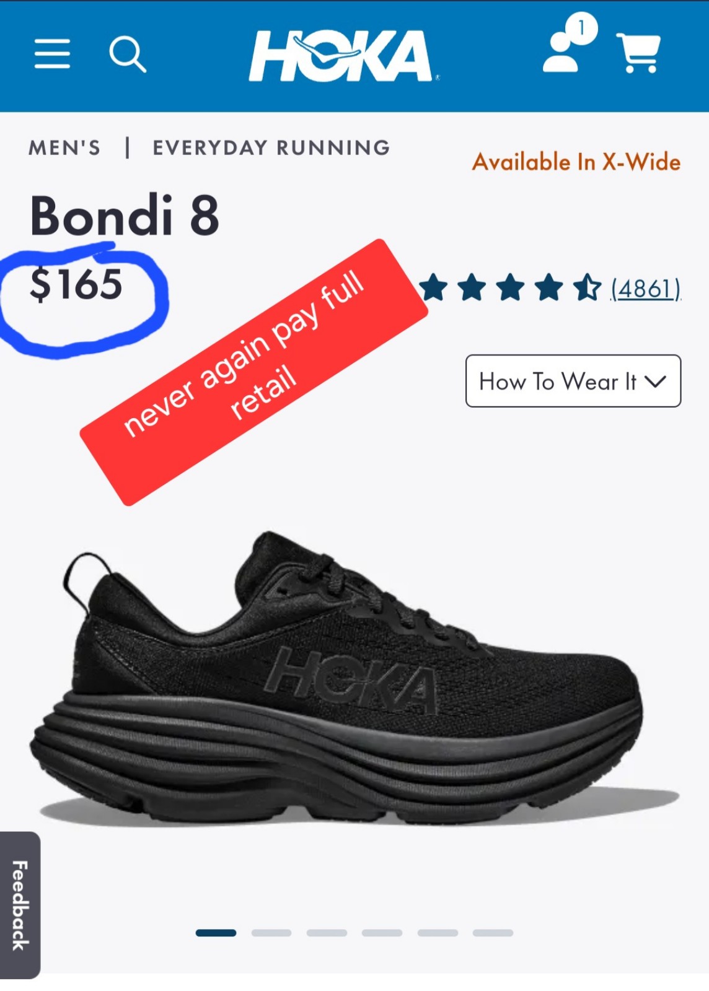Click the Bondi 8 product title

pyautogui.click(x=125, y=216)
